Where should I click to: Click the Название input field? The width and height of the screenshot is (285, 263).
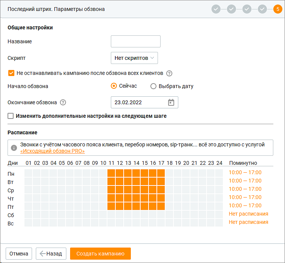pos(136,41)
